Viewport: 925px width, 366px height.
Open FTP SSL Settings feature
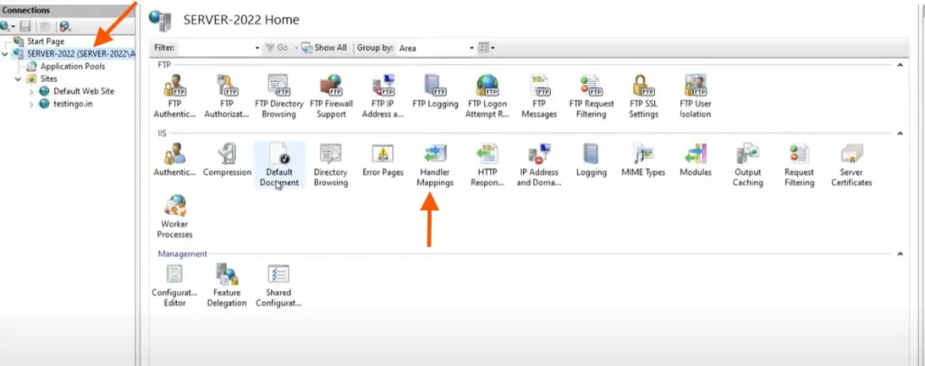tap(643, 97)
